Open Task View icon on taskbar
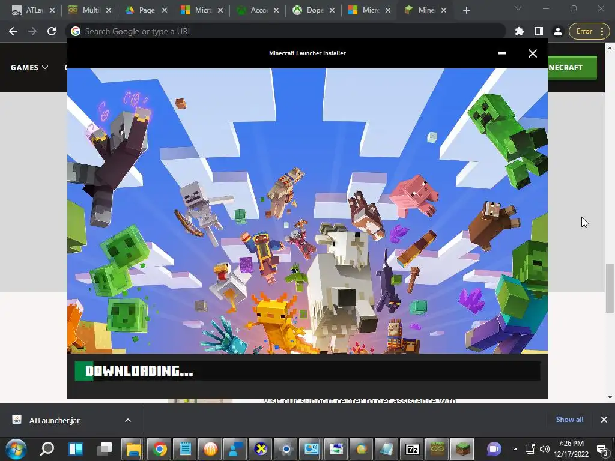This screenshot has width=615, height=461. tap(105, 449)
